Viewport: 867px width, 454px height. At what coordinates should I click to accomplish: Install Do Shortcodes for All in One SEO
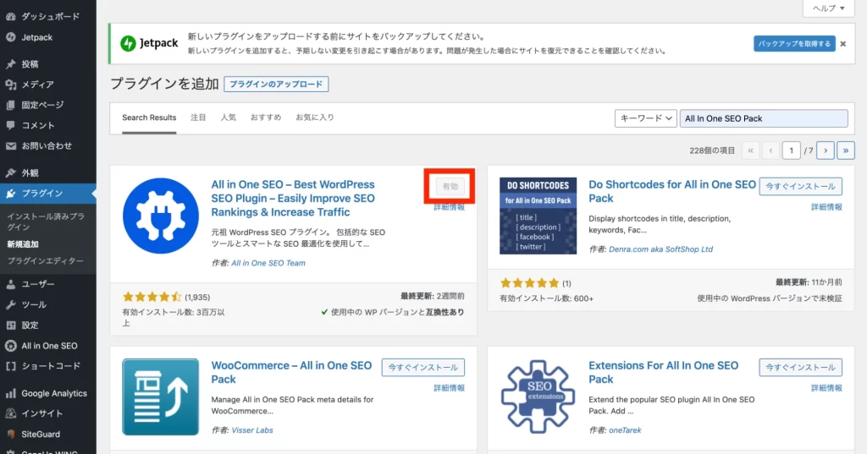(800, 186)
